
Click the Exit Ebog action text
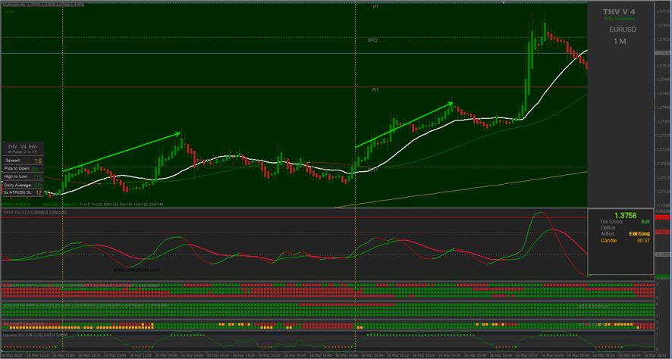click(x=639, y=234)
